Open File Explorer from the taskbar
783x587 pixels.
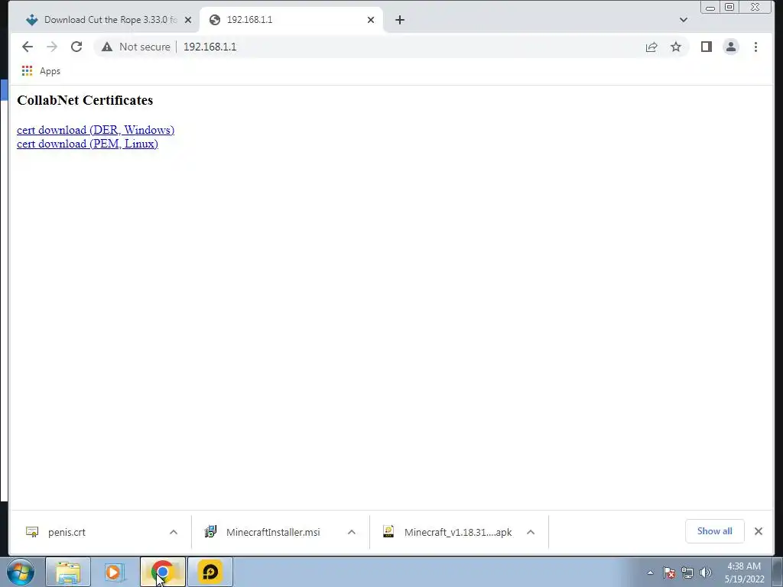(68, 572)
